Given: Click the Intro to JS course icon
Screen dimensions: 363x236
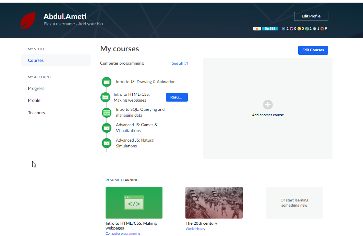Looking at the screenshot, I should tap(107, 82).
